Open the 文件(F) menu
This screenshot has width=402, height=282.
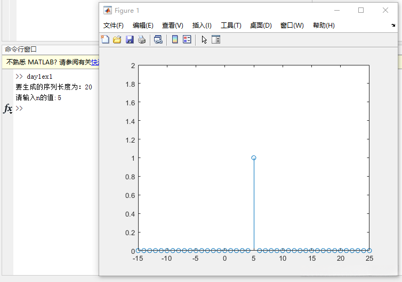pyautogui.click(x=114, y=26)
